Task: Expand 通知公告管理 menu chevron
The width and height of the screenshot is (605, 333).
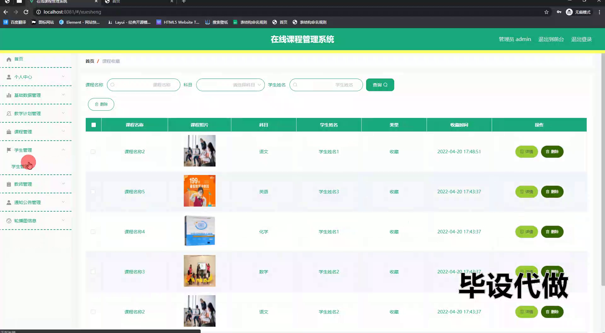Action: point(63,202)
